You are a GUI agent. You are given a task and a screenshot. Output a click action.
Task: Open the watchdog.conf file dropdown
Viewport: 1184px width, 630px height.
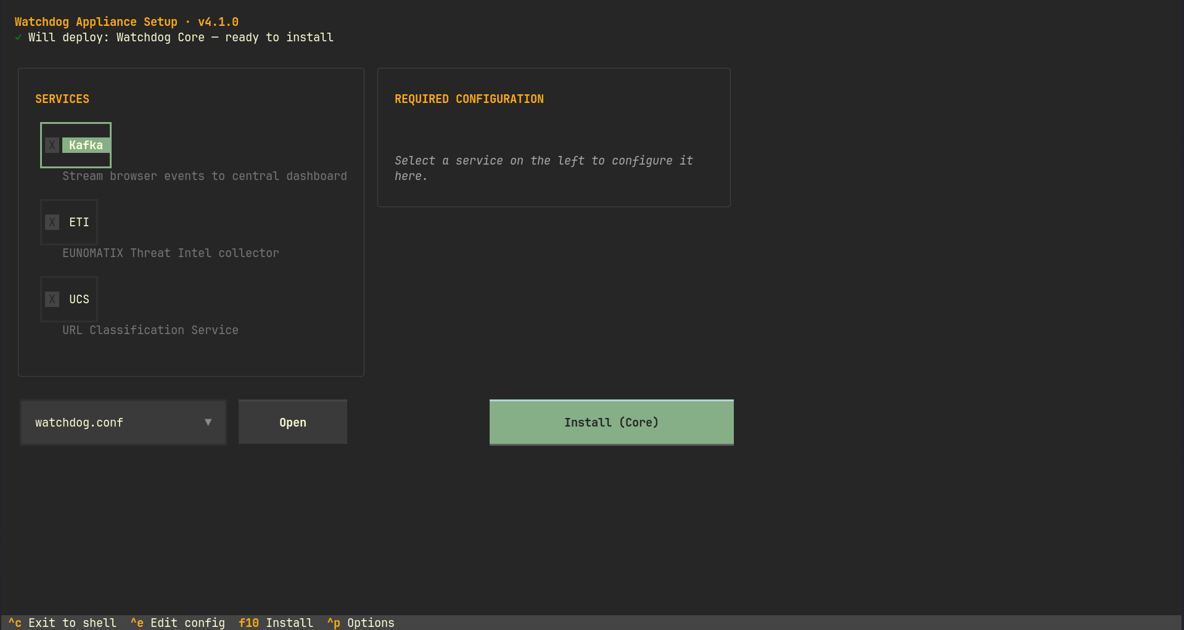coord(123,422)
